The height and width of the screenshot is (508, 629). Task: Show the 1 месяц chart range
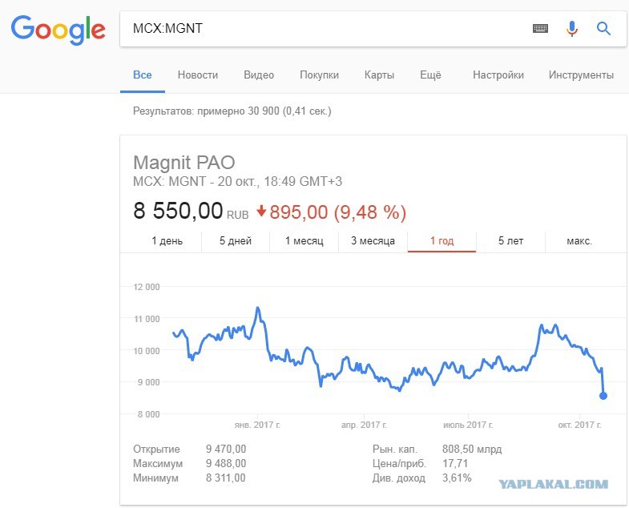pos(304,241)
